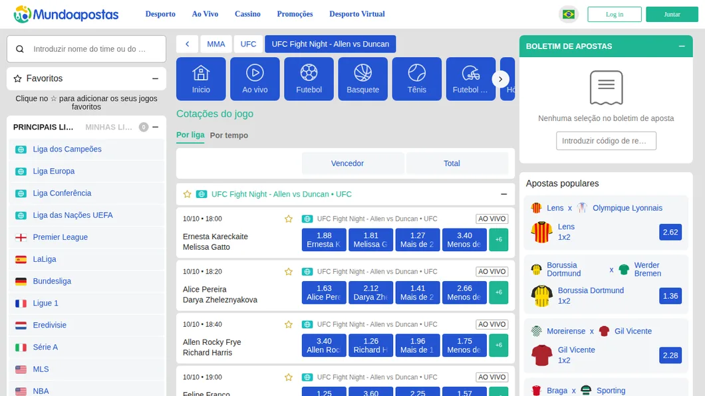Show +6 more markets for Ernesta Kareckaite fight
This screenshot has height=396, width=705.
point(499,240)
